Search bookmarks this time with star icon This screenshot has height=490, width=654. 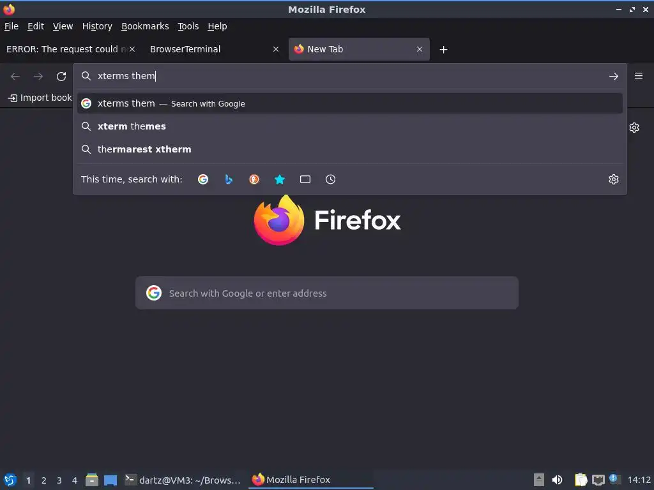(280, 179)
